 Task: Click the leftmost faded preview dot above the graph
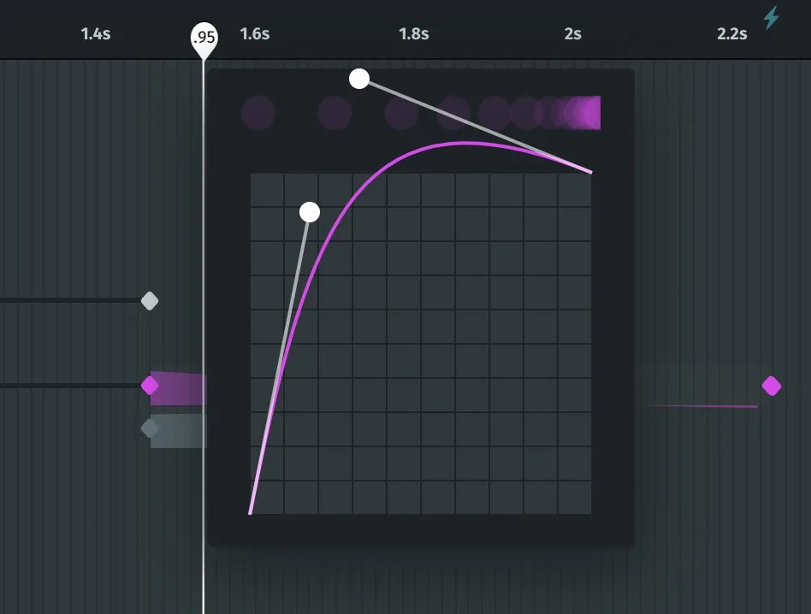258,112
